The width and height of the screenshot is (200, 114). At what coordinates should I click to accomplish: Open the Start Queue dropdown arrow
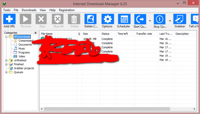pos(150,21)
